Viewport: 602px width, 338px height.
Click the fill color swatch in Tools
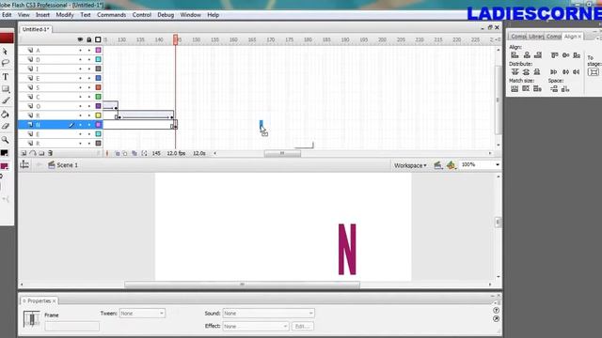[x=5, y=166]
